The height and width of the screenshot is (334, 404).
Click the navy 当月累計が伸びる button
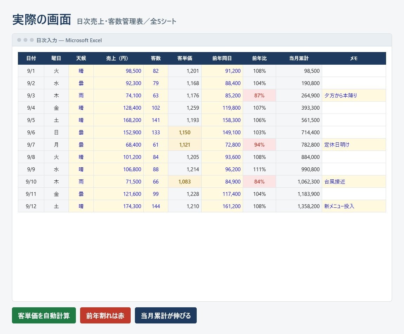click(166, 315)
